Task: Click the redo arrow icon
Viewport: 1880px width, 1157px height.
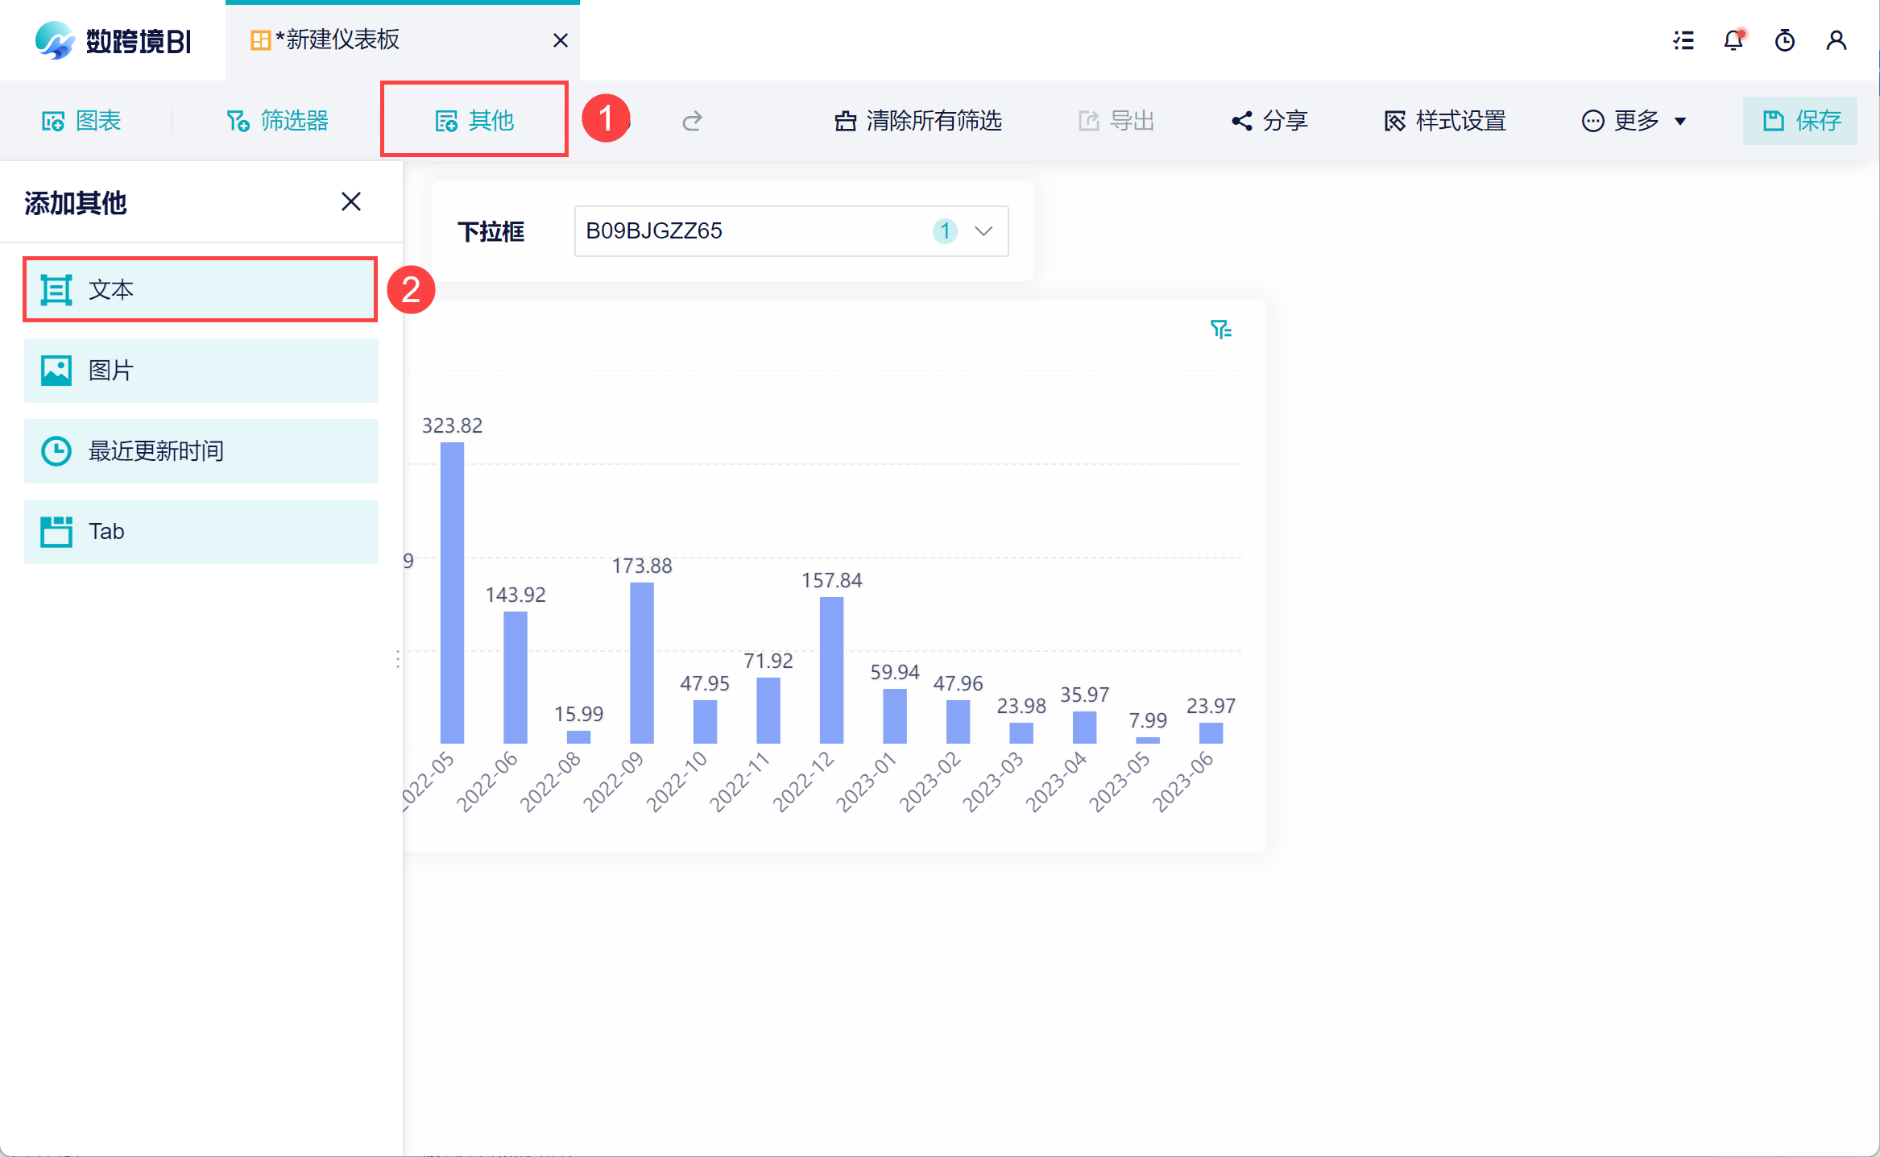Action: coord(692,121)
